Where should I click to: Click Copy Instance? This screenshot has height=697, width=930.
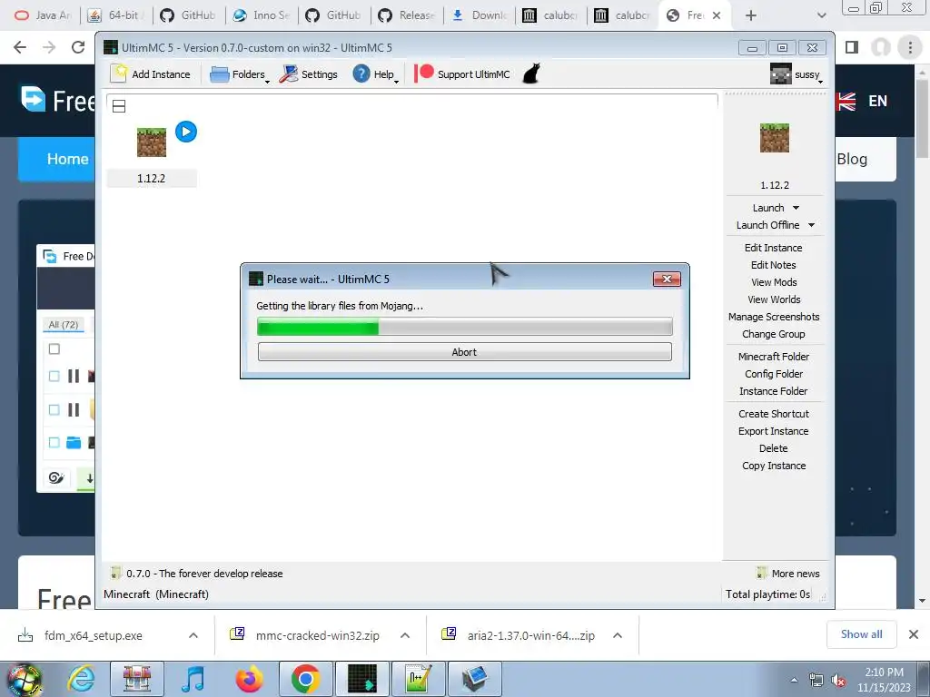pyautogui.click(x=774, y=466)
